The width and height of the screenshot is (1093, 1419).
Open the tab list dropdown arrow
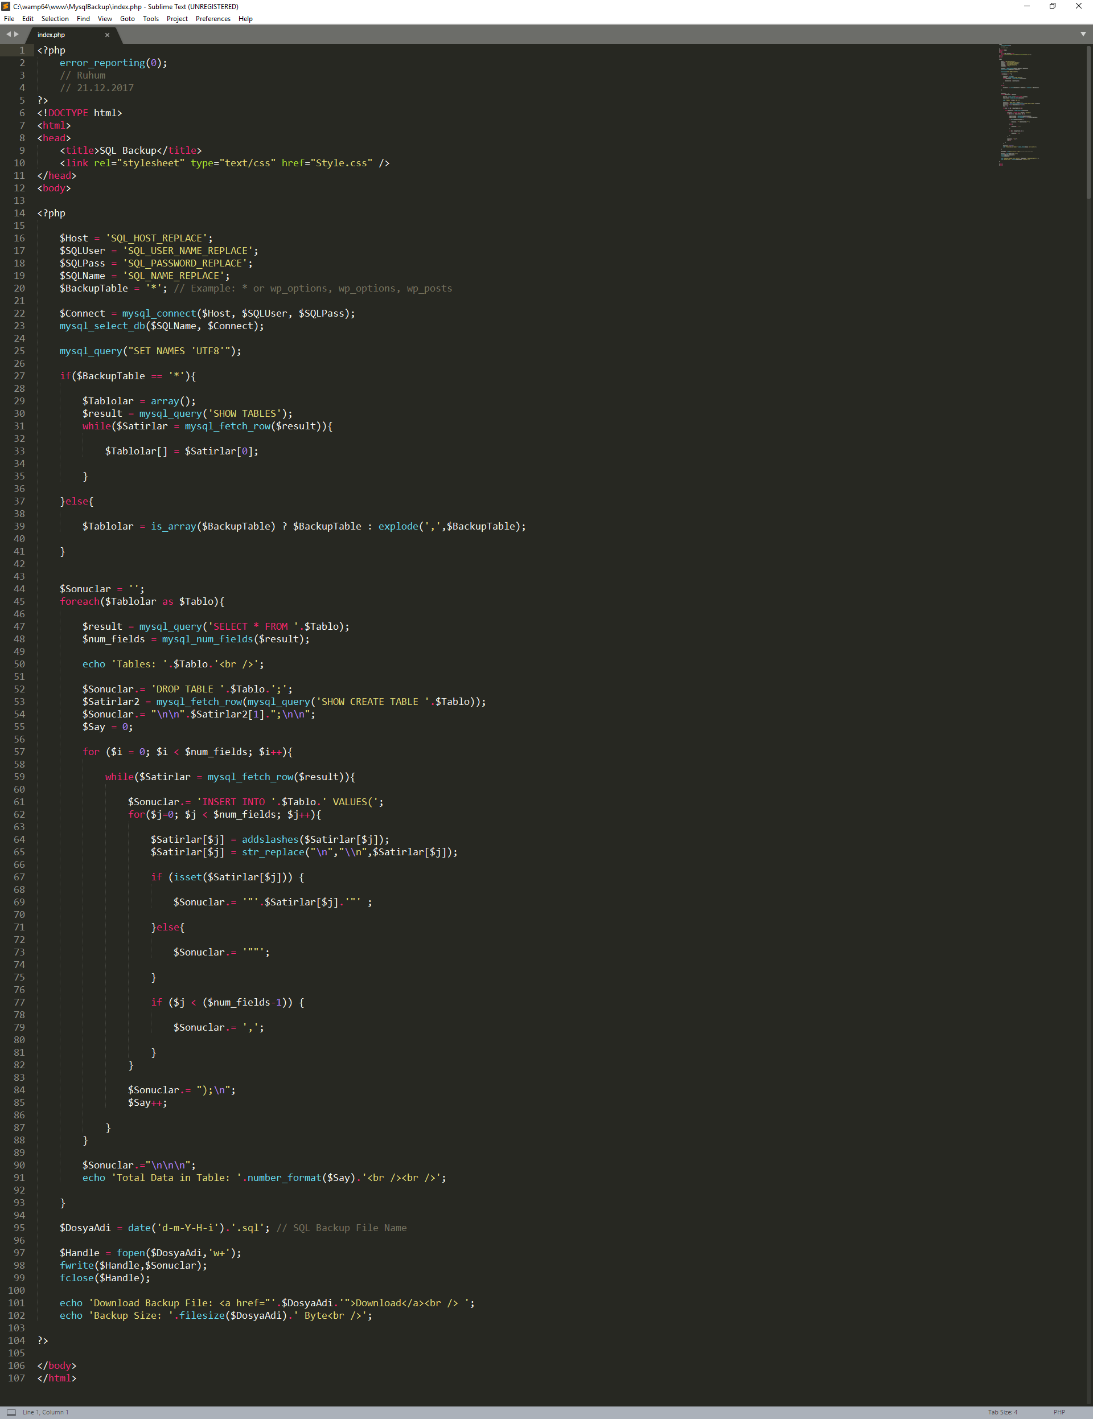[1083, 34]
